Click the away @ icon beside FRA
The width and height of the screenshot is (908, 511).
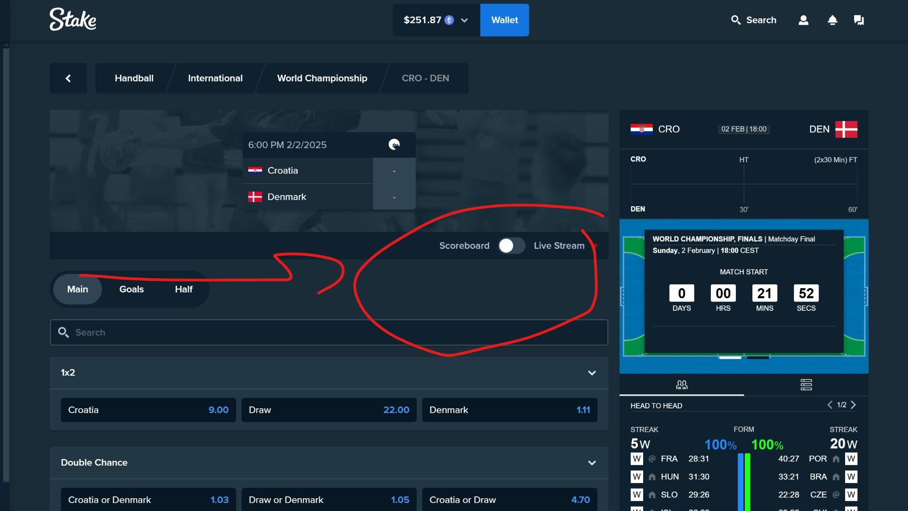[x=652, y=458]
